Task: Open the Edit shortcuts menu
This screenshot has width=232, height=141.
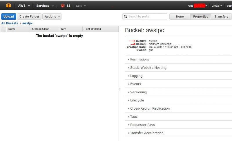Action: (81, 6)
